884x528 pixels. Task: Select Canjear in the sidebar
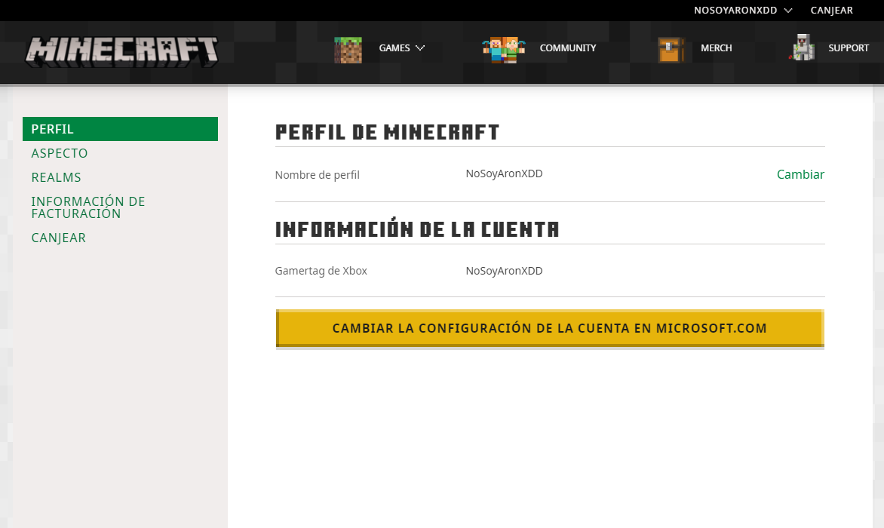click(x=58, y=238)
